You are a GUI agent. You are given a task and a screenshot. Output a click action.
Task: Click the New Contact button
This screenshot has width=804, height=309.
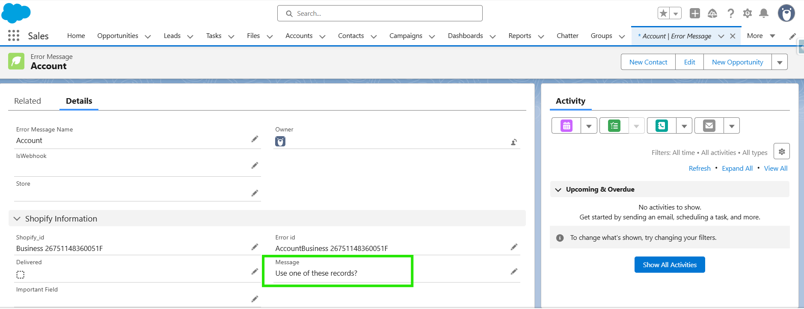coord(648,62)
